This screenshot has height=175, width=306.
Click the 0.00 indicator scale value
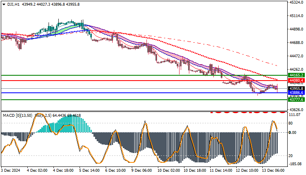tap(293, 133)
